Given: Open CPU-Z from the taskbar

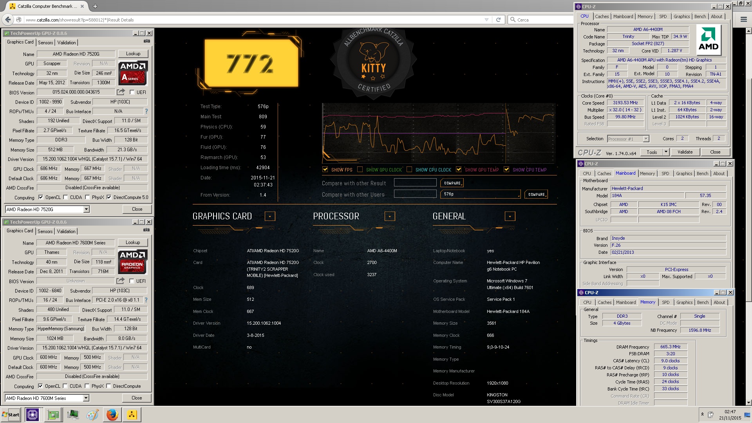Looking at the screenshot, I should point(32,415).
